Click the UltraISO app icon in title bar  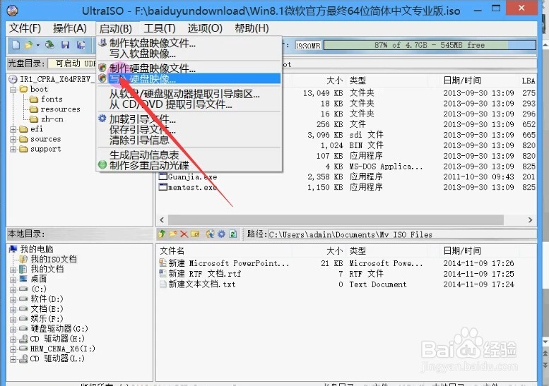[12, 11]
